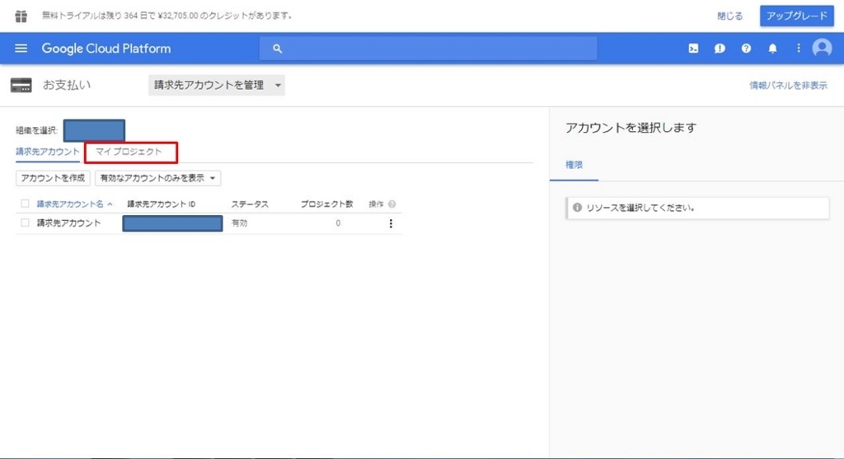Click アカウントを作成 button
Viewport: 844px width, 459px height.
point(53,178)
